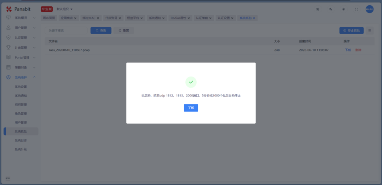382x185 pixels.
Task: Click the 策略对象 list icon
Action: pyautogui.click(x=8, y=67)
